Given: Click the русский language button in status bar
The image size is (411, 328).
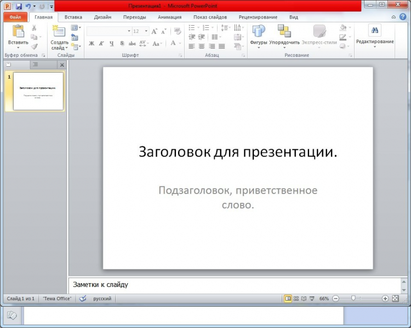Looking at the screenshot, I should [x=102, y=298].
